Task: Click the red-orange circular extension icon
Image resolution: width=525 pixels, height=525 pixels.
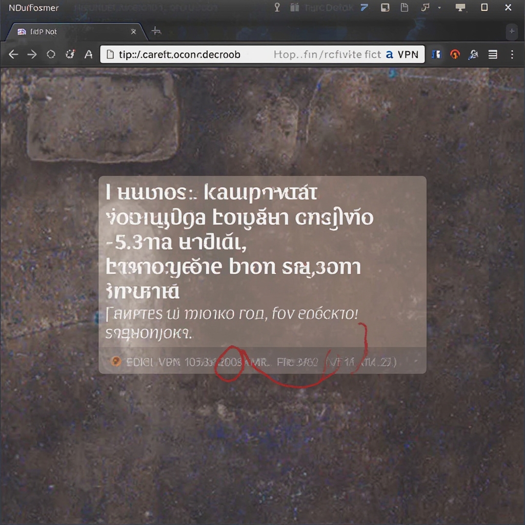Action: pyautogui.click(x=455, y=54)
